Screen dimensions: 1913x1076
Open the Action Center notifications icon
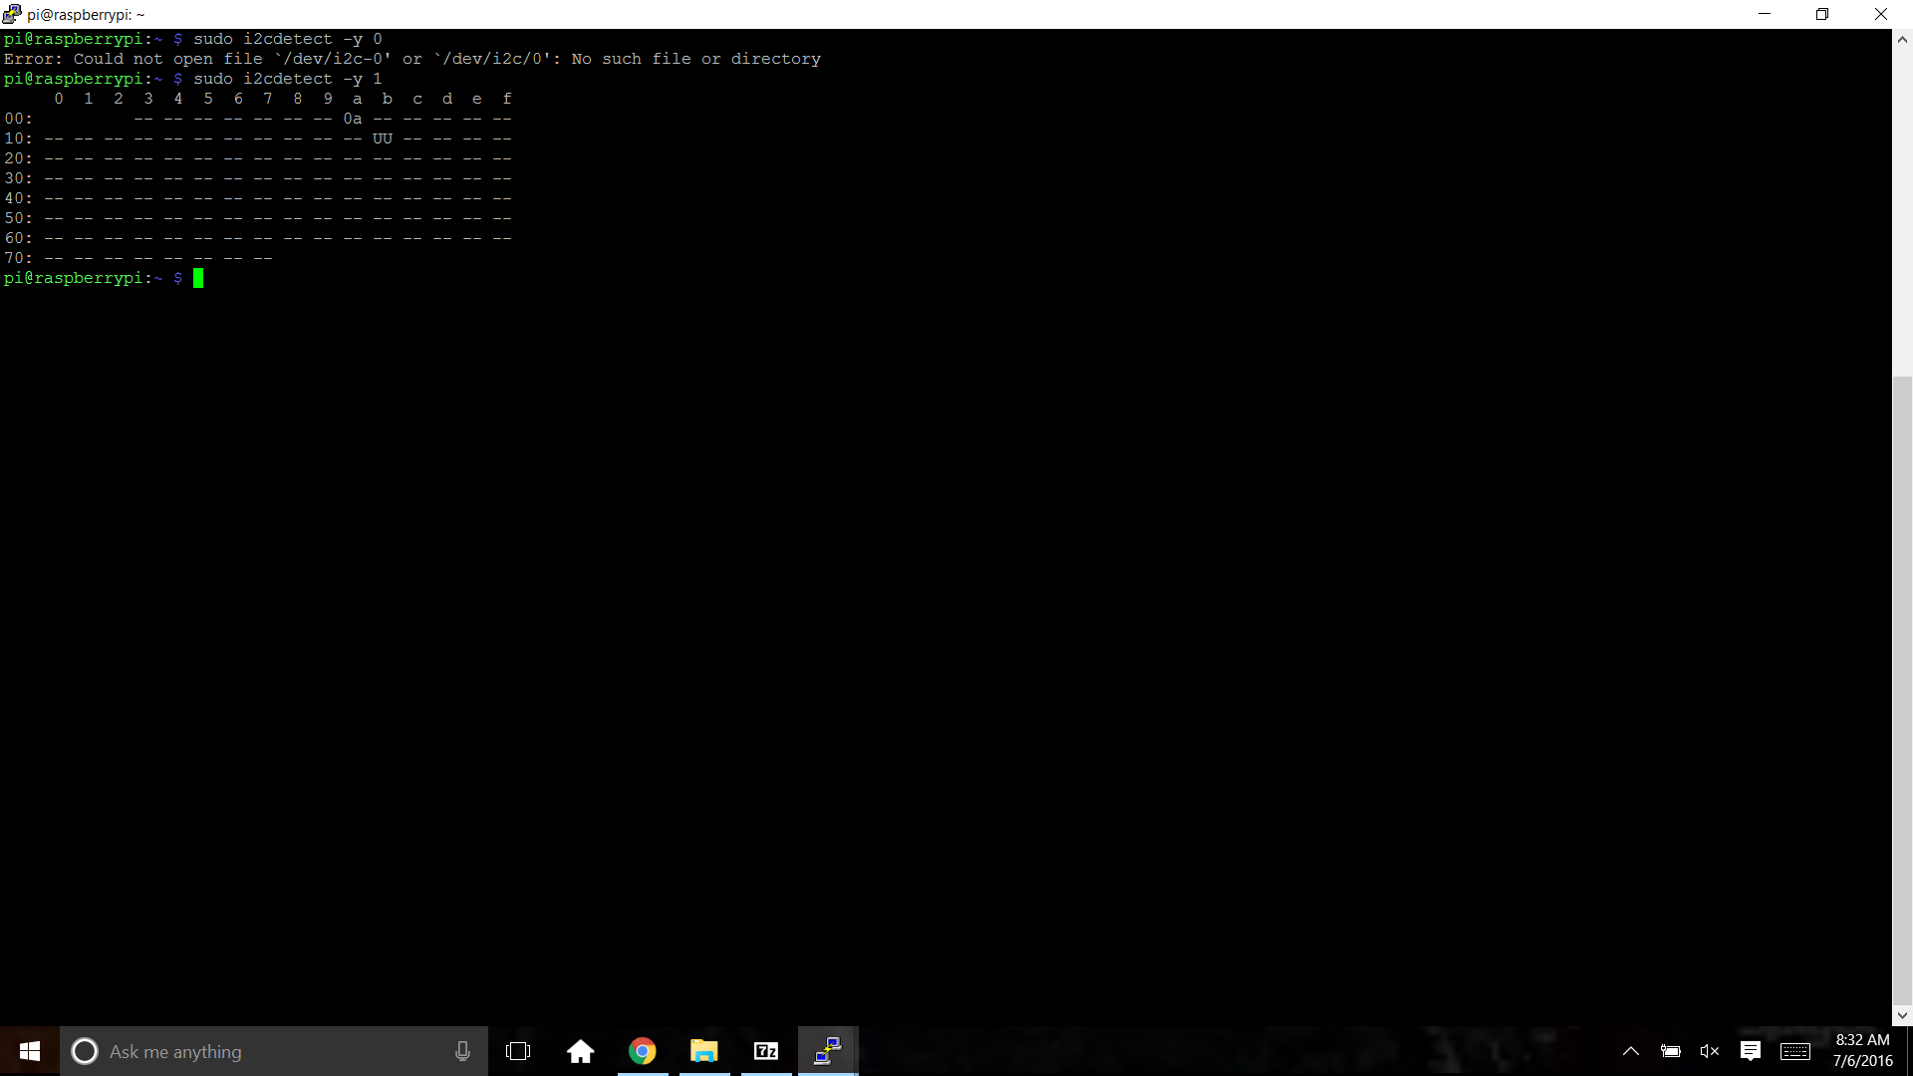point(1751,1051)
